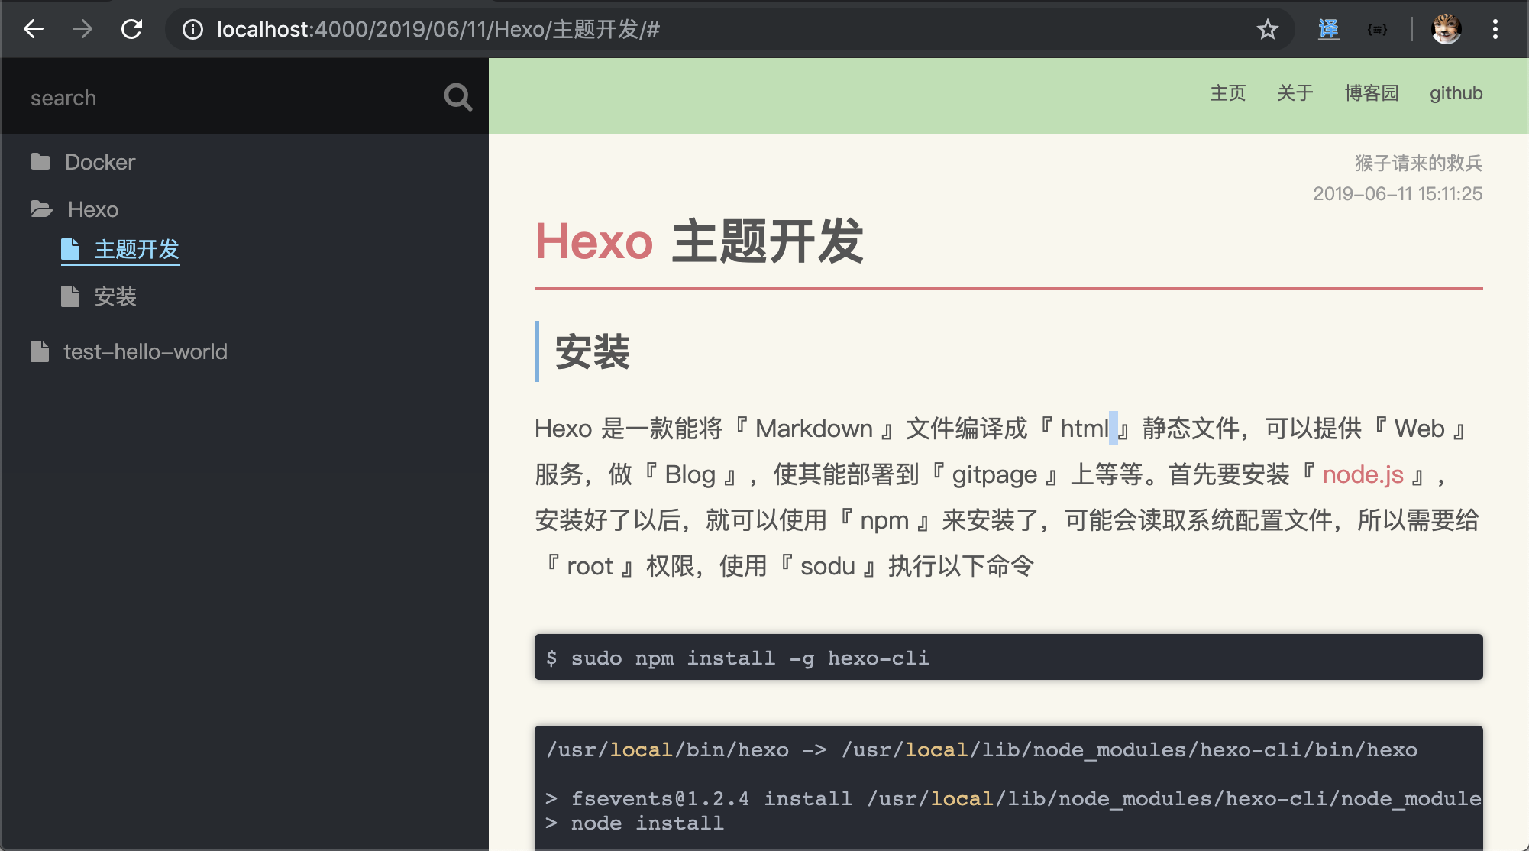Click the JSON braces extension icon
The width and height of the screenshot is (1529, 851).
pyautogui.click(x=1377, y=29)
